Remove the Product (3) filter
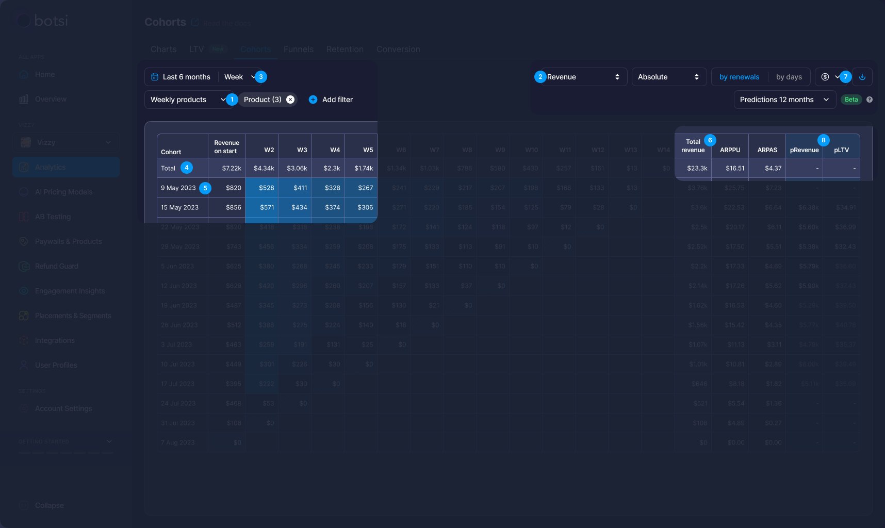Screen dimensions: 885x528 [290, 100]
